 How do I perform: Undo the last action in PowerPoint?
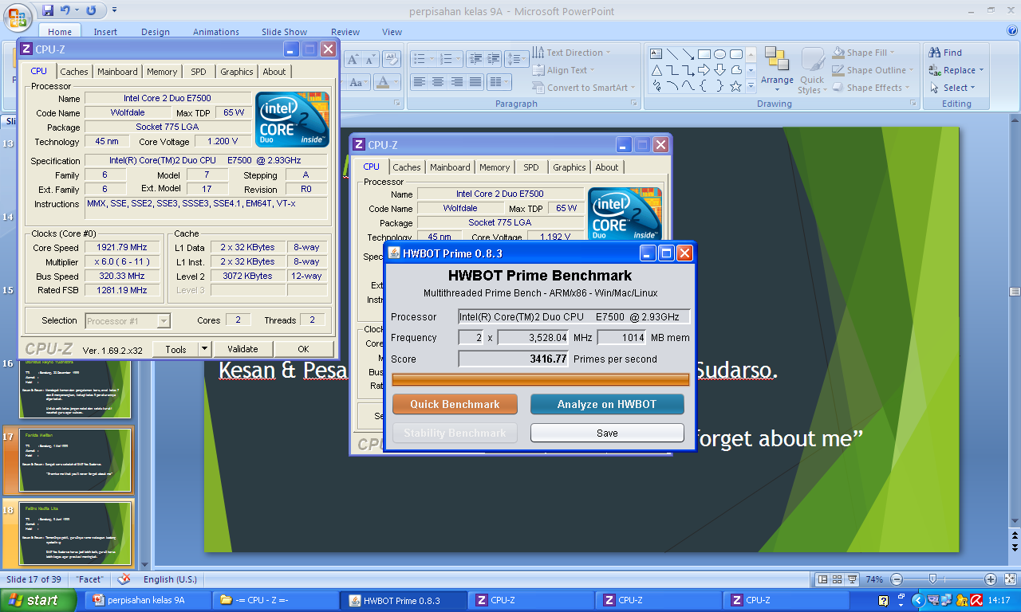pyautogui.click(x=65, y=10)
